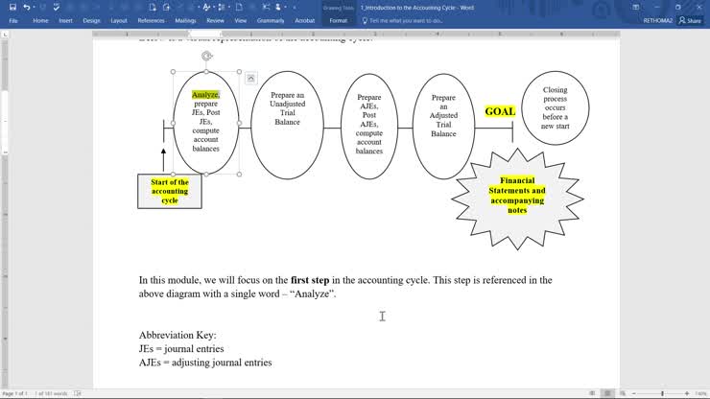
Task: Click the text styles 'A' icon
Action: 206,8
